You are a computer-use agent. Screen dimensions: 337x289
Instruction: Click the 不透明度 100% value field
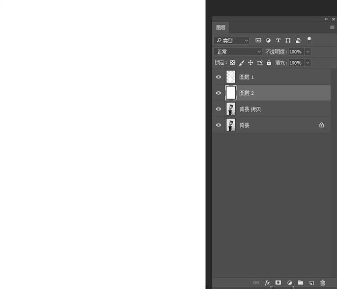point(296,52)
